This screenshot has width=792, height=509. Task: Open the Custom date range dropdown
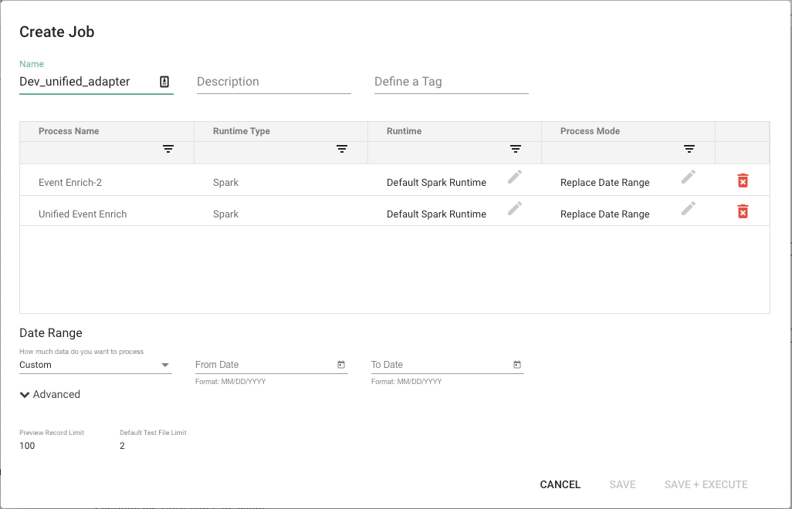pyautogui.click(x=95, y=365)
